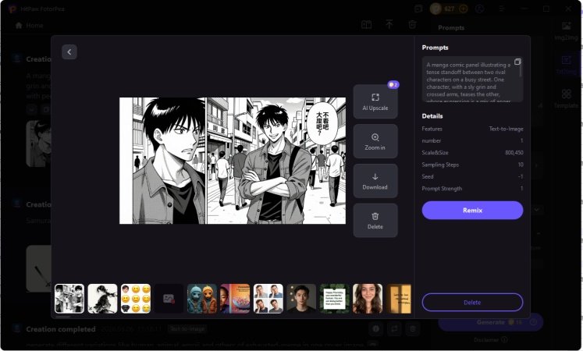Viewport: 583px width, 351px height.
Task: Click the Sampling Steps value 10
Action: point(521,165)
